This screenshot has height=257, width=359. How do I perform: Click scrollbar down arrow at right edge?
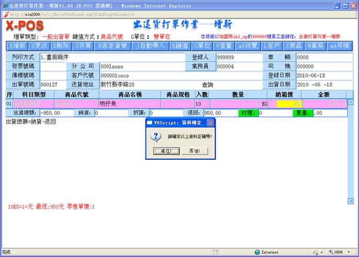351,201
